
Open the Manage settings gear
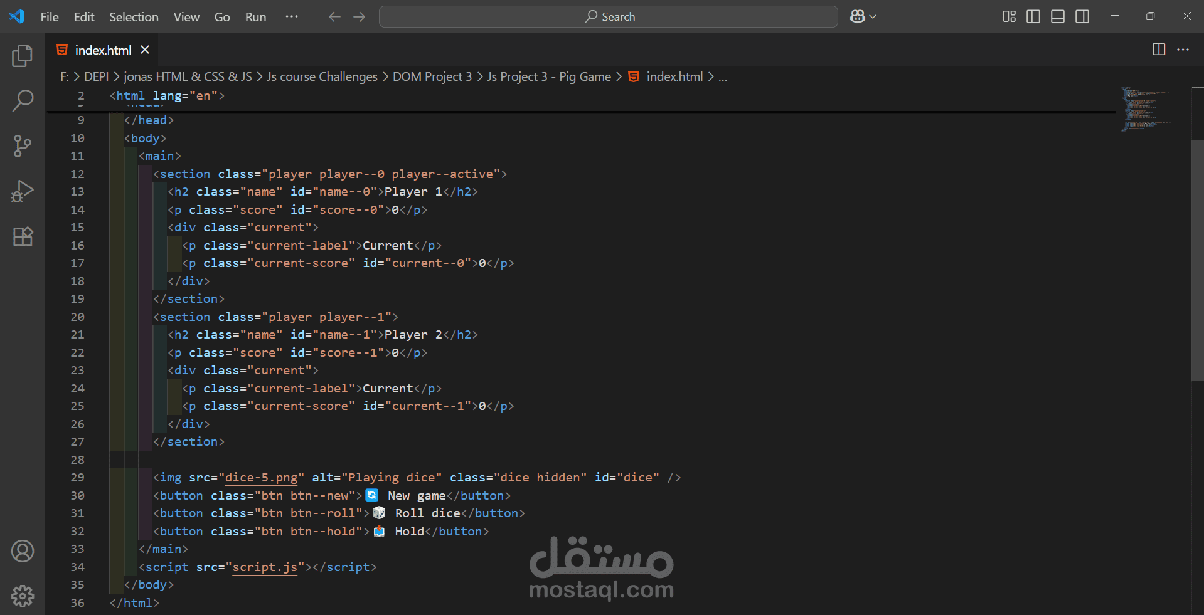[23, 596]
